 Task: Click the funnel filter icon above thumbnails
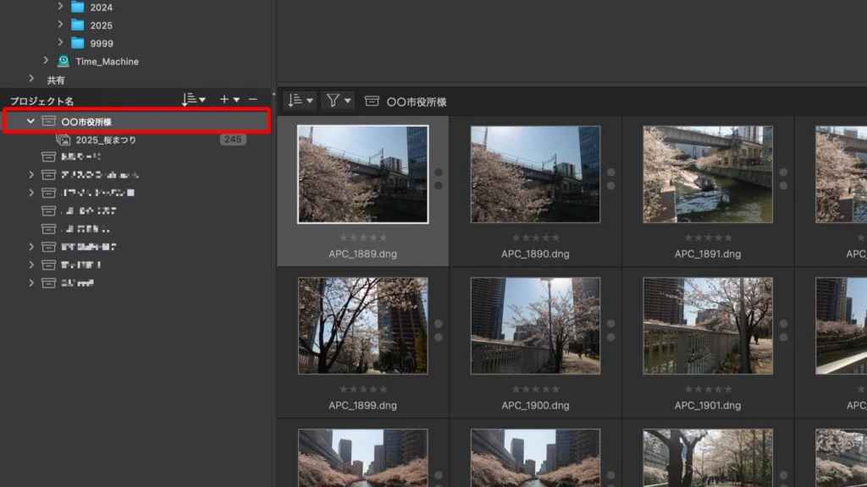click(334, 101)
